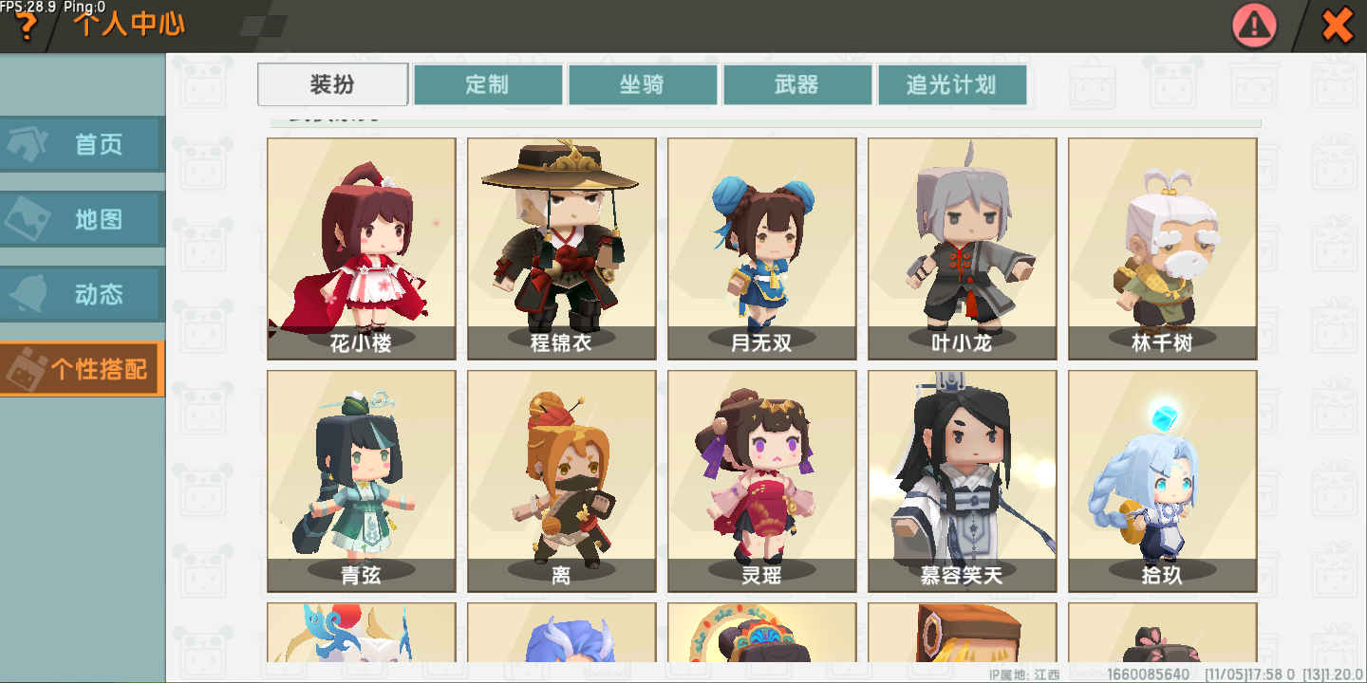Select the 花小楼 character skin
Image resolution: width=1367 pixels, height=683 pixels.
pos(362,249)
